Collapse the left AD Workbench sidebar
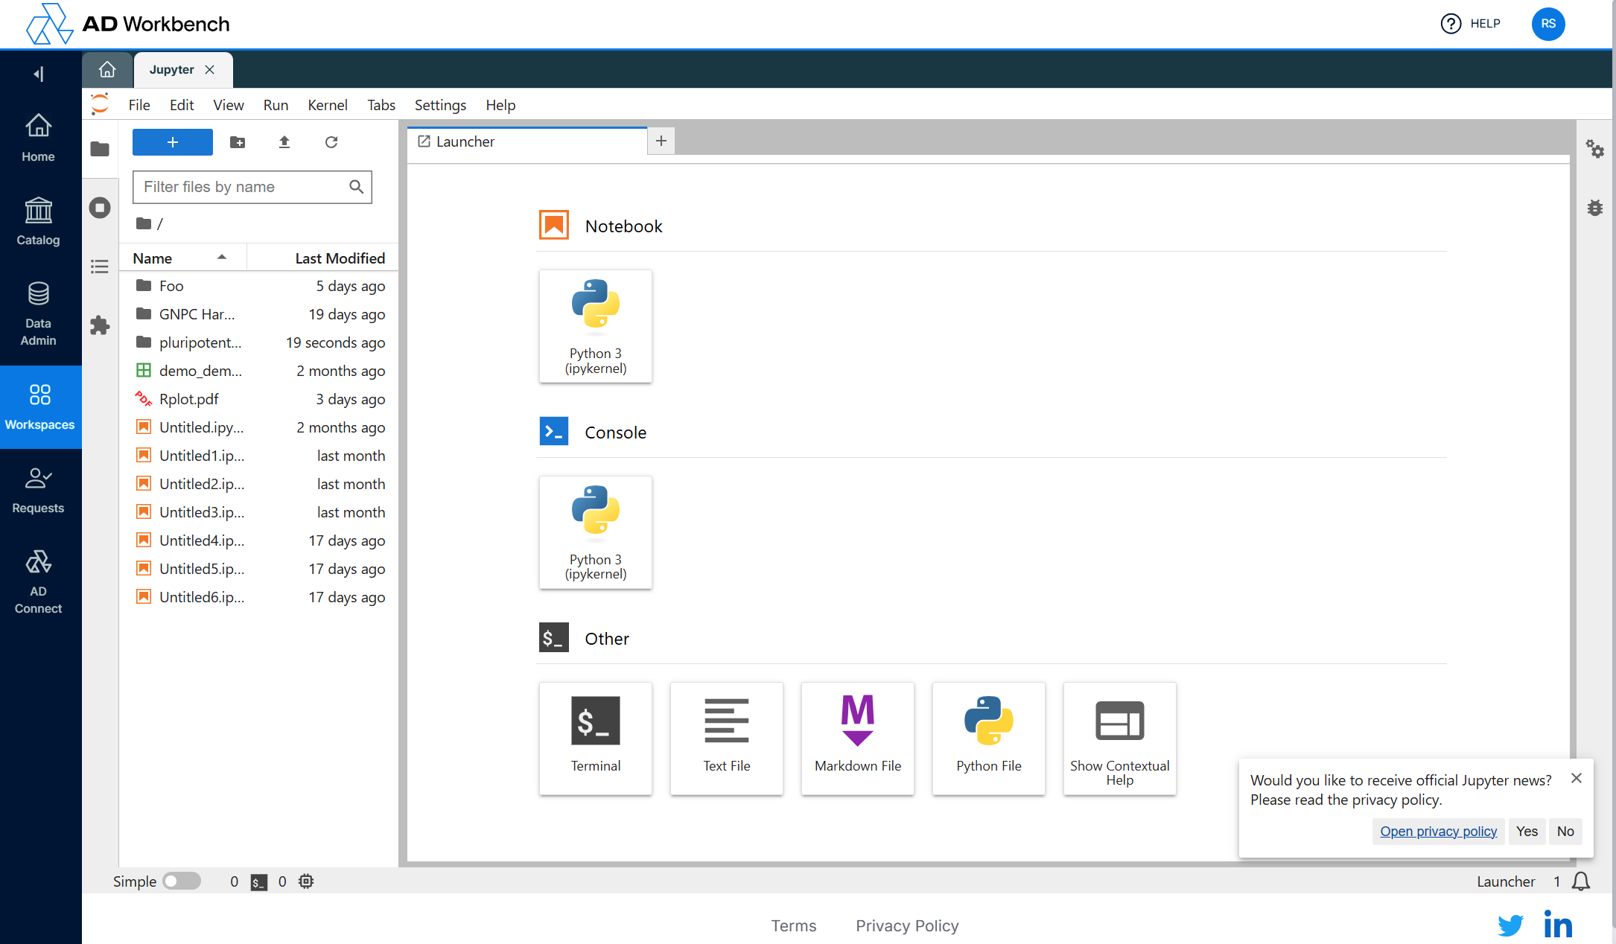The width and height of the screenshot is (1616, 944). click(39, 74)
